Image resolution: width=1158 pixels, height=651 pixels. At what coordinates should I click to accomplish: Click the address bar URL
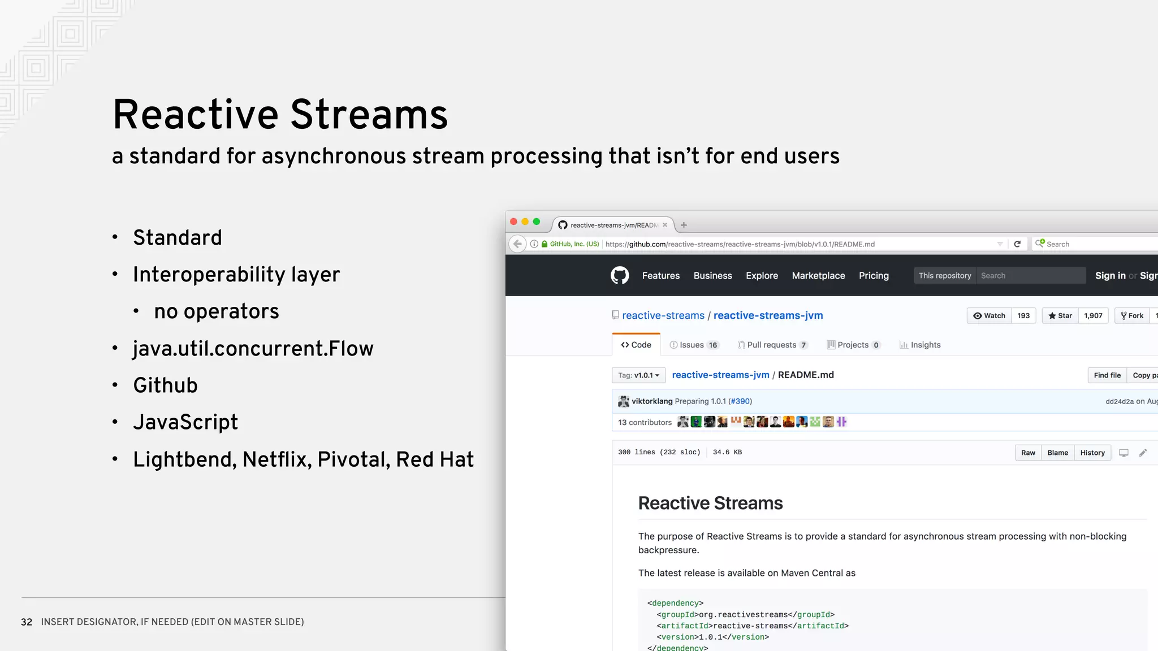point(740,244)
